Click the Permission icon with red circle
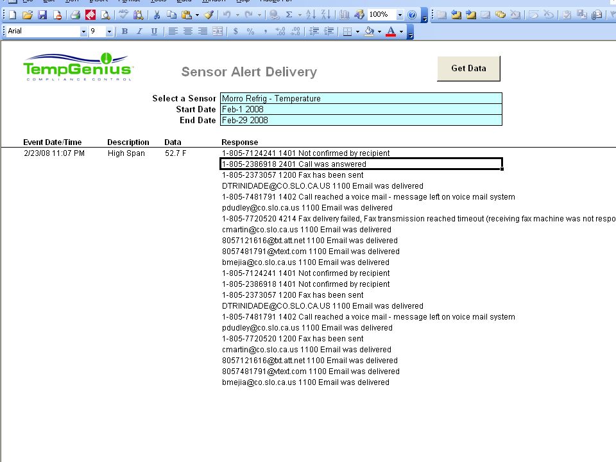Screen dimensions: 616x462 click(57, 15)
